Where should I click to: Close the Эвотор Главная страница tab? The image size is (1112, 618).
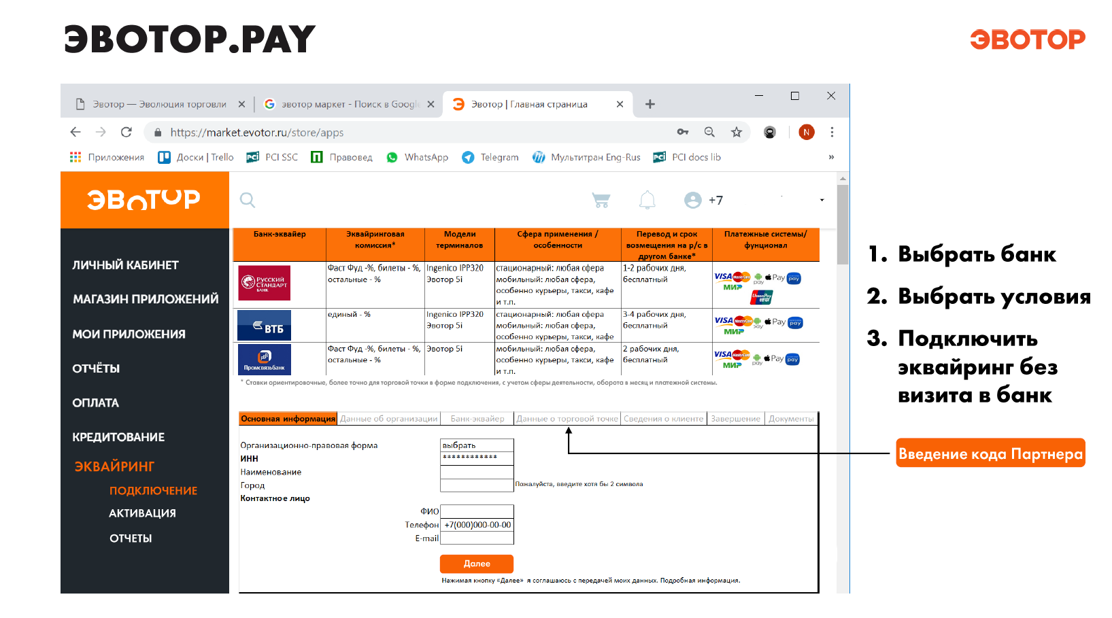click(x=620, y=104)
